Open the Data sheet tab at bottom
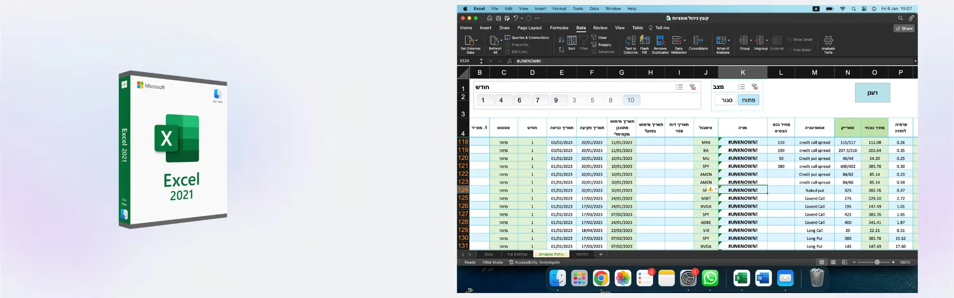954x298 pixels. [489, 254]
